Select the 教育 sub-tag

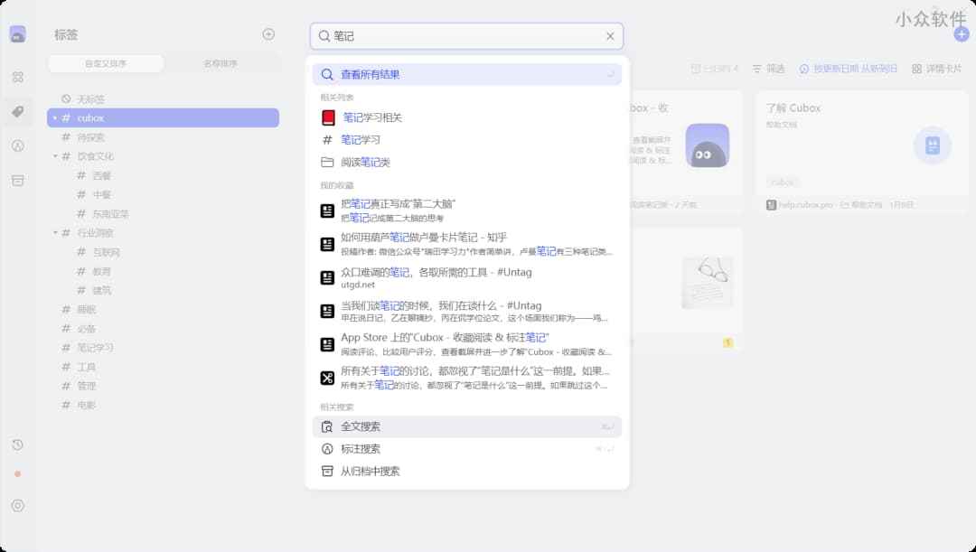tap(163, 271)
